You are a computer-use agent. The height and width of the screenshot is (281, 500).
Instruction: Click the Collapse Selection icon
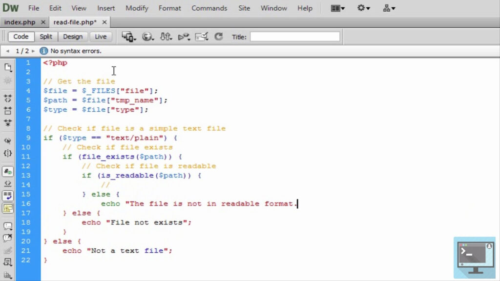click(8, 111)
